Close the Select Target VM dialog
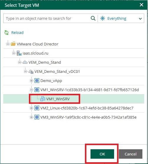The width and height of the screenshot is (148, 164). point(142,5)
